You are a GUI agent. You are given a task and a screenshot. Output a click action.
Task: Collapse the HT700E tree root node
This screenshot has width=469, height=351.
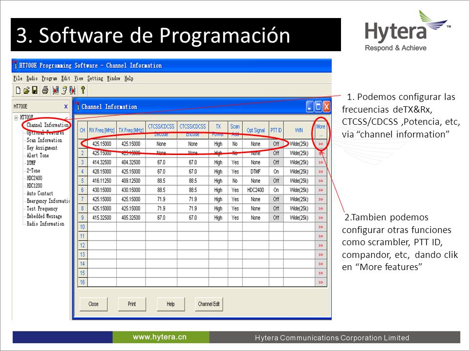16,117
